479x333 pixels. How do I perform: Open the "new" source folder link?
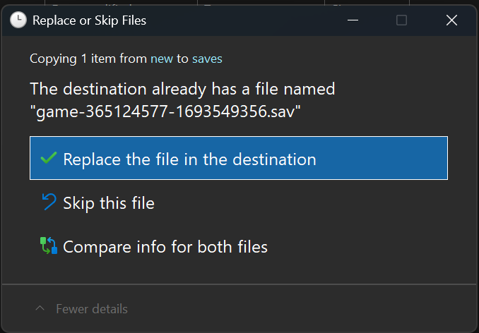click(161, 59)
